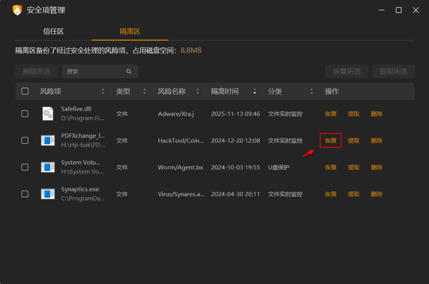Image resolution: width=429 pixels, height=284 pixels.
Task: Restore the PDFXchange item via 恢复
Action: point(331,141)
